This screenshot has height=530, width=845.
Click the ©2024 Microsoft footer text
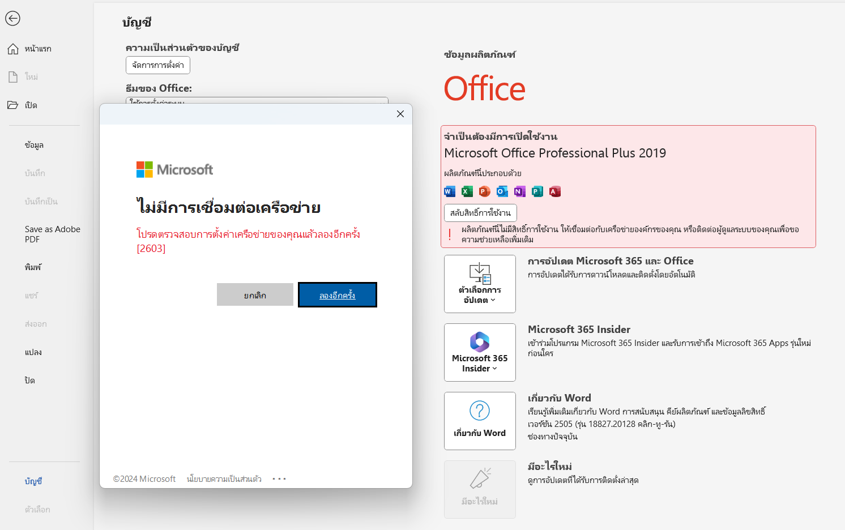[144, 479]
